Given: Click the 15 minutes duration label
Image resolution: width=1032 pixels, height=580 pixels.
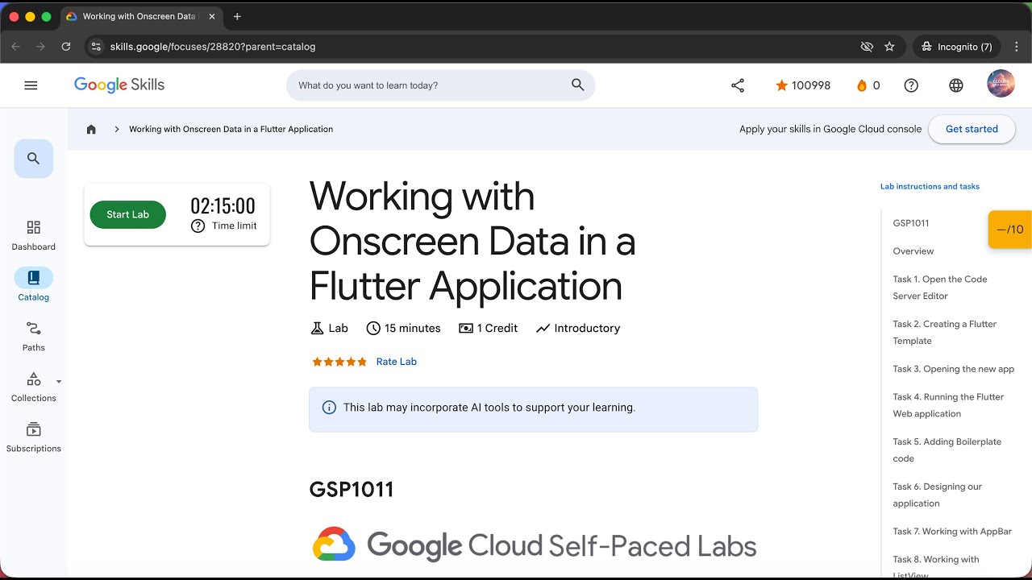Looking at the screenshot, I should (x=403, y=328).
